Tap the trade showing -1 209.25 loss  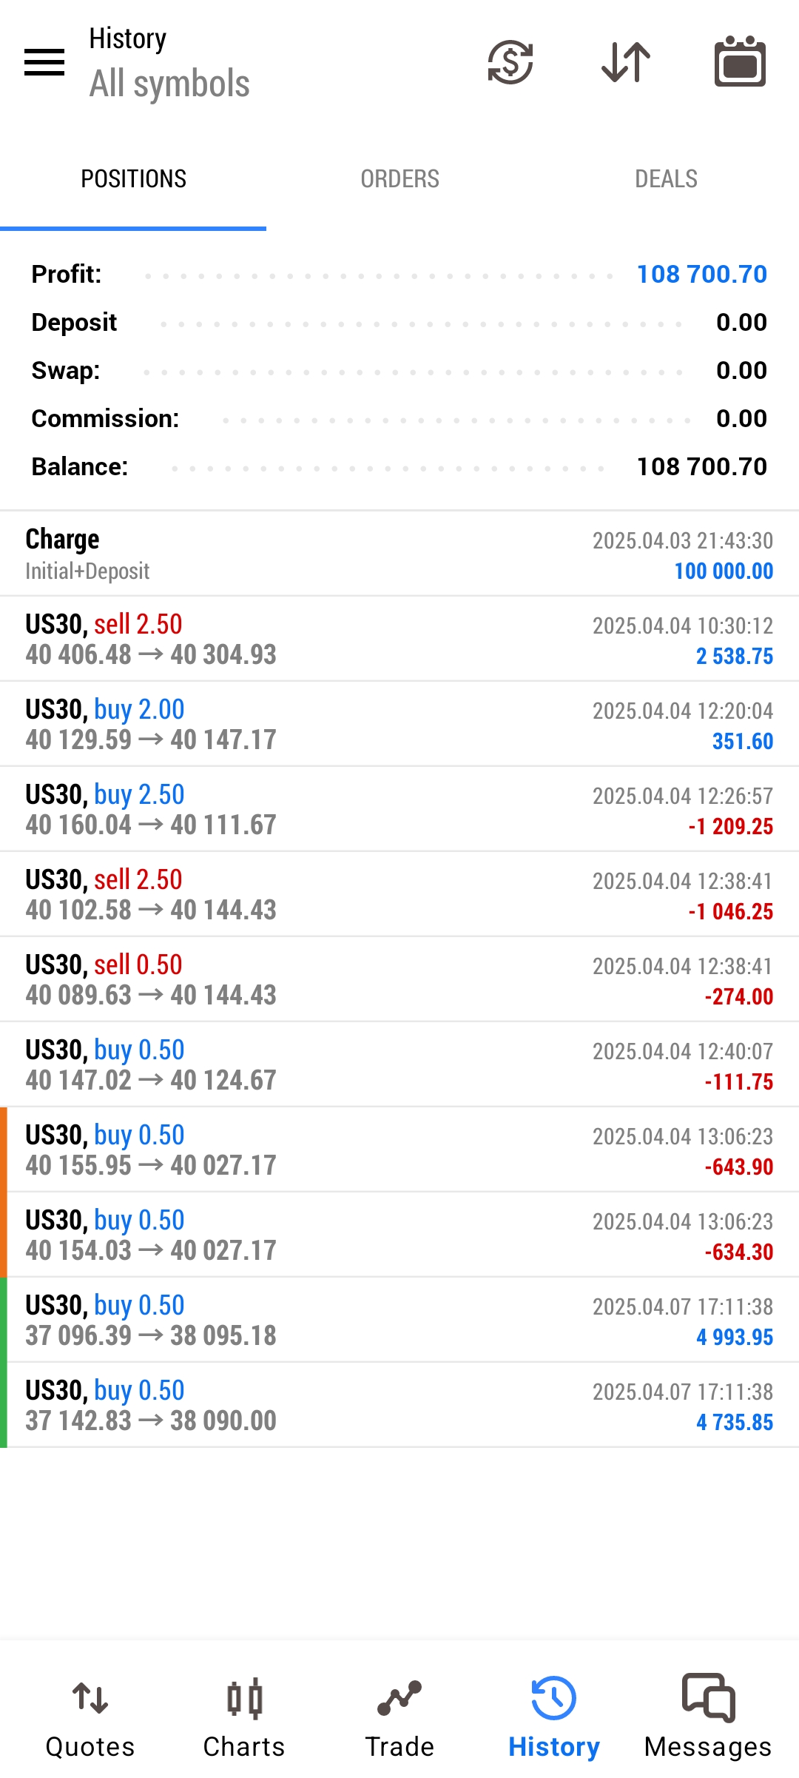[x=399, y=809]
